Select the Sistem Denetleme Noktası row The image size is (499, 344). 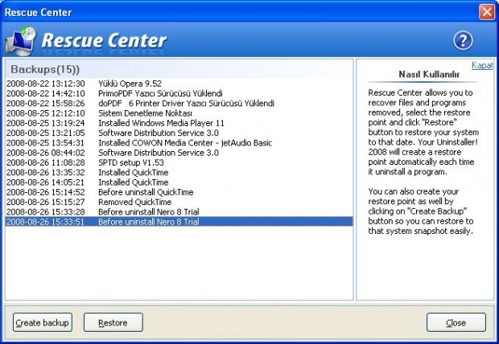tap(179, 113)
